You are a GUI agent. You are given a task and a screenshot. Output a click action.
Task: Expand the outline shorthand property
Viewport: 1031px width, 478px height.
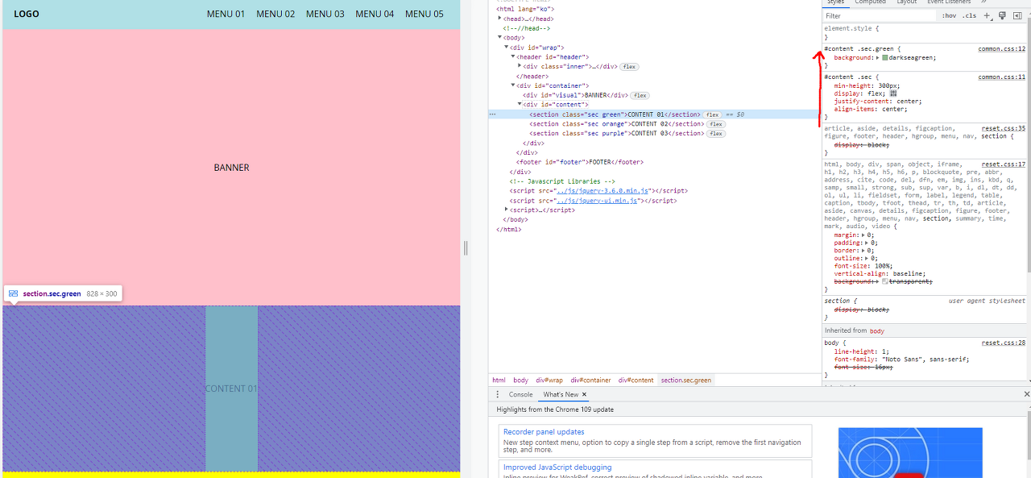click(x=866, y=259)
